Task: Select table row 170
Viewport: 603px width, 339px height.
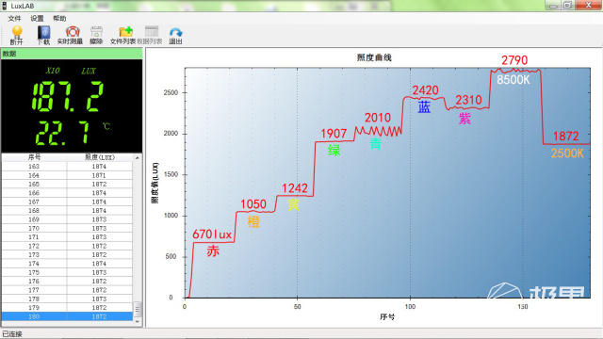Action: [x=67, y=228]
